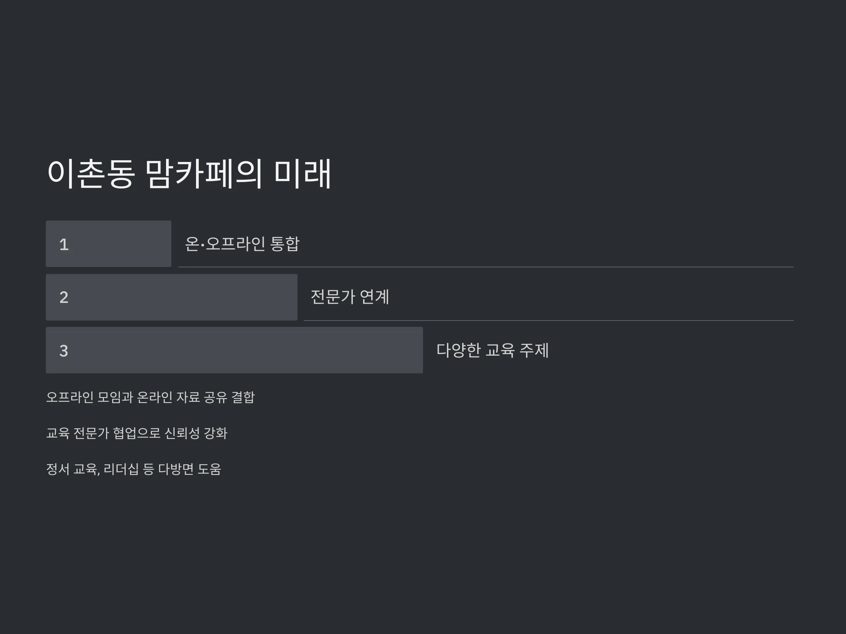Select the word '이촌동' in the title

tap(91, 174)
